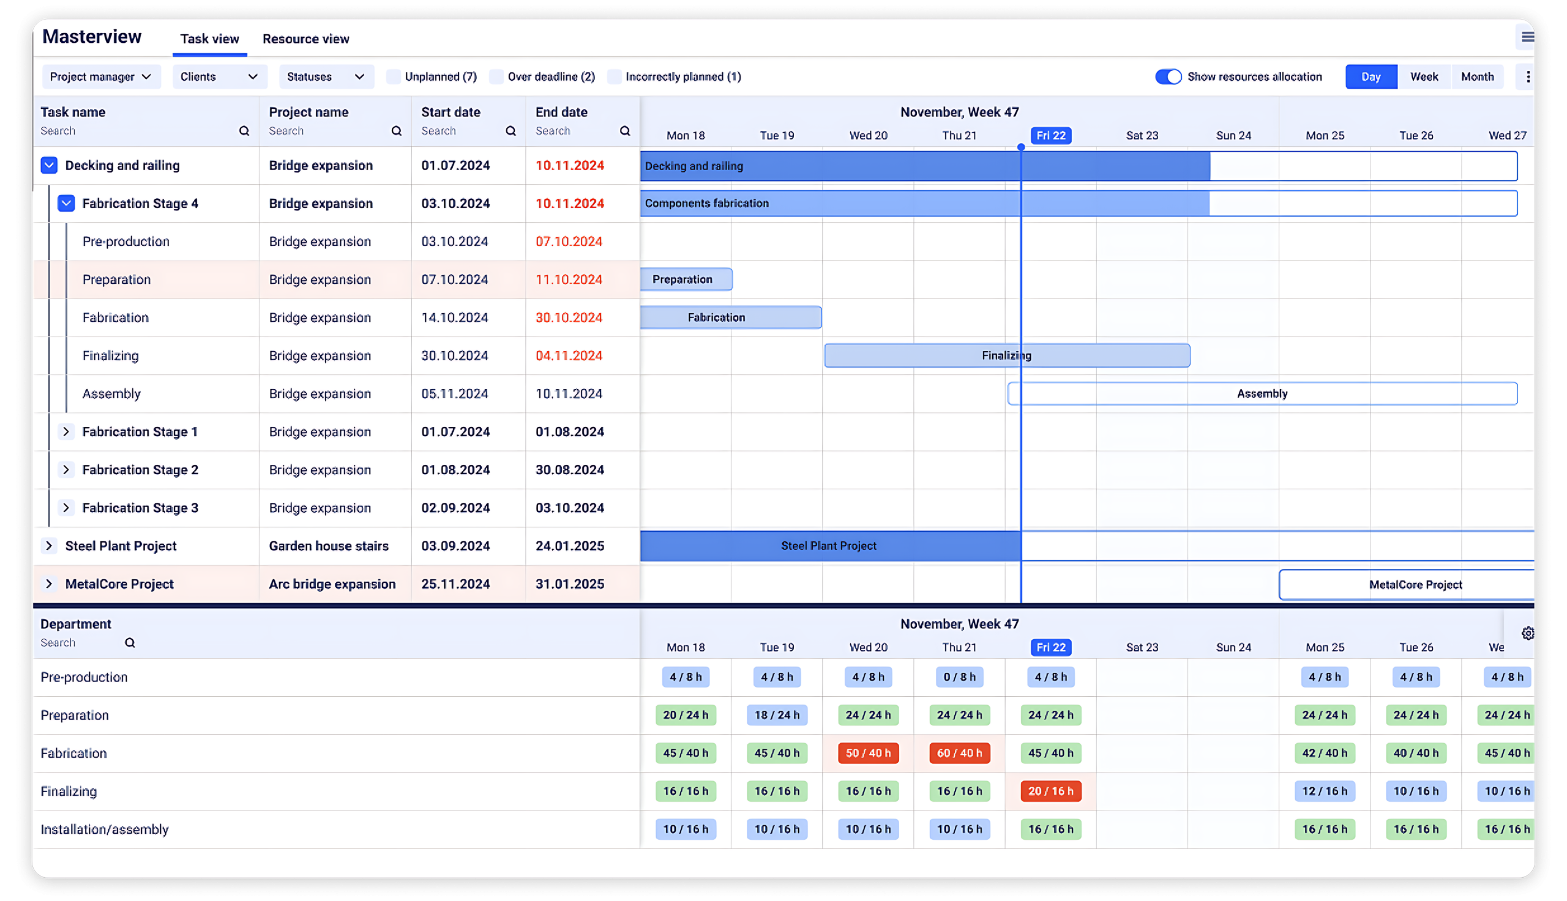Screen dimensions: 1567x901
Task: Click the Project name search magnifier
Action: pos(396,130)
